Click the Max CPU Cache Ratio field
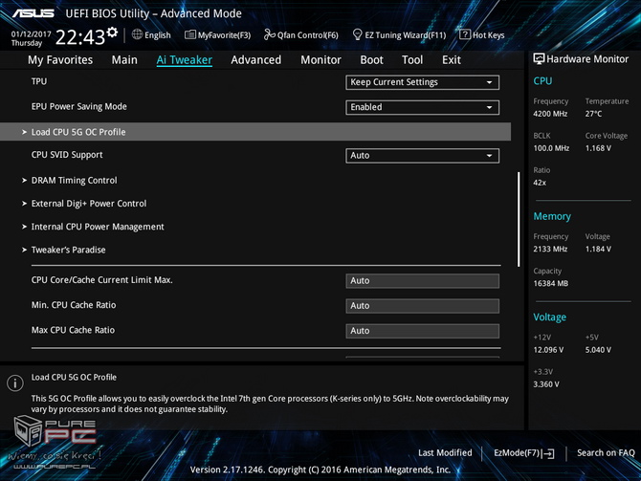The height and width of the screenshot is (481, 641). [422, 331]
